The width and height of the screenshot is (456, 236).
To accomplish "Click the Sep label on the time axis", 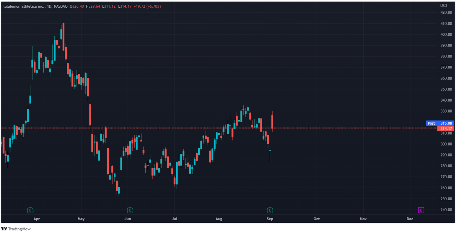I will (270, 219).
